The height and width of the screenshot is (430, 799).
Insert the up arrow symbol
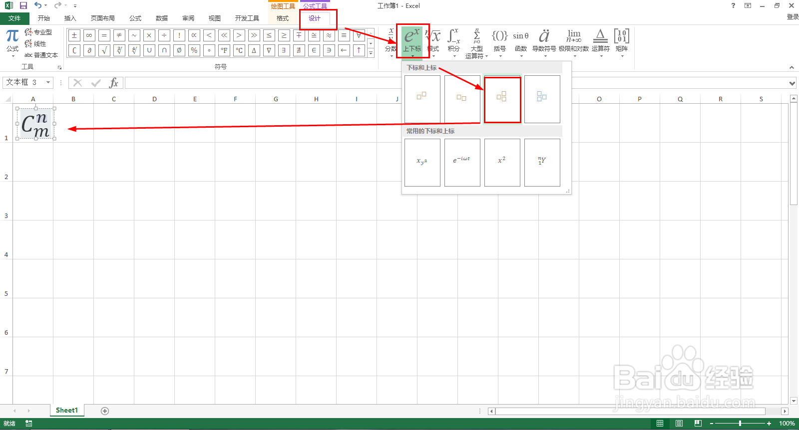[x=359, y=50]
